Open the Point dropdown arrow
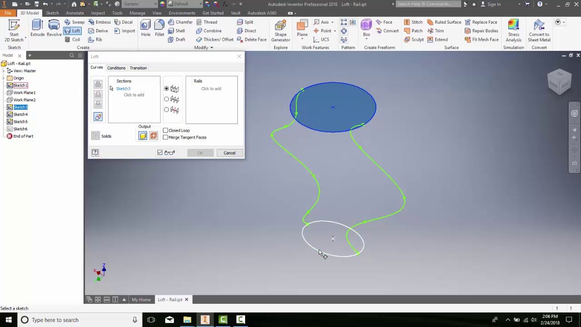The width and height of the screenshot is (581, 327). point(335,31)
